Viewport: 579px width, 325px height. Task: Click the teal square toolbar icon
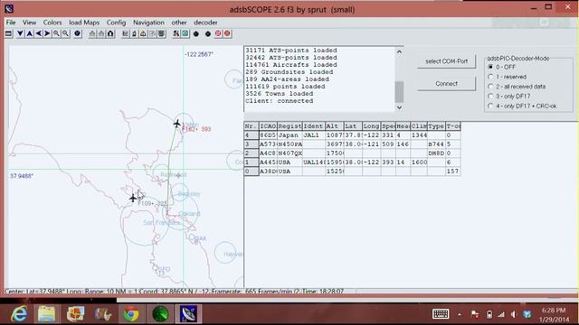pos(185,33)
